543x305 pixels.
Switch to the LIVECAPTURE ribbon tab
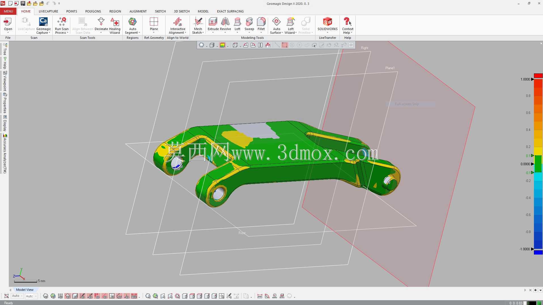tap(48, 11)
